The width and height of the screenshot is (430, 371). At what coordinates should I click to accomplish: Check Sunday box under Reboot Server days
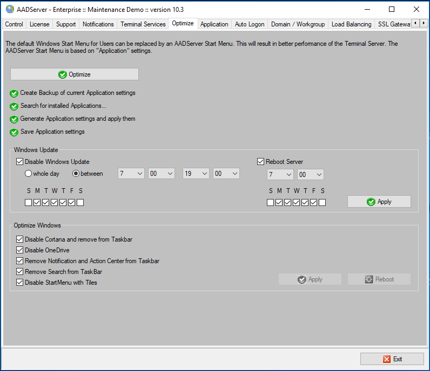(x=271, y=202)
